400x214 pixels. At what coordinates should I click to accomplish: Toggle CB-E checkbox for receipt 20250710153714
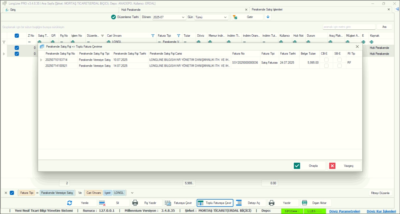(326, 60)
